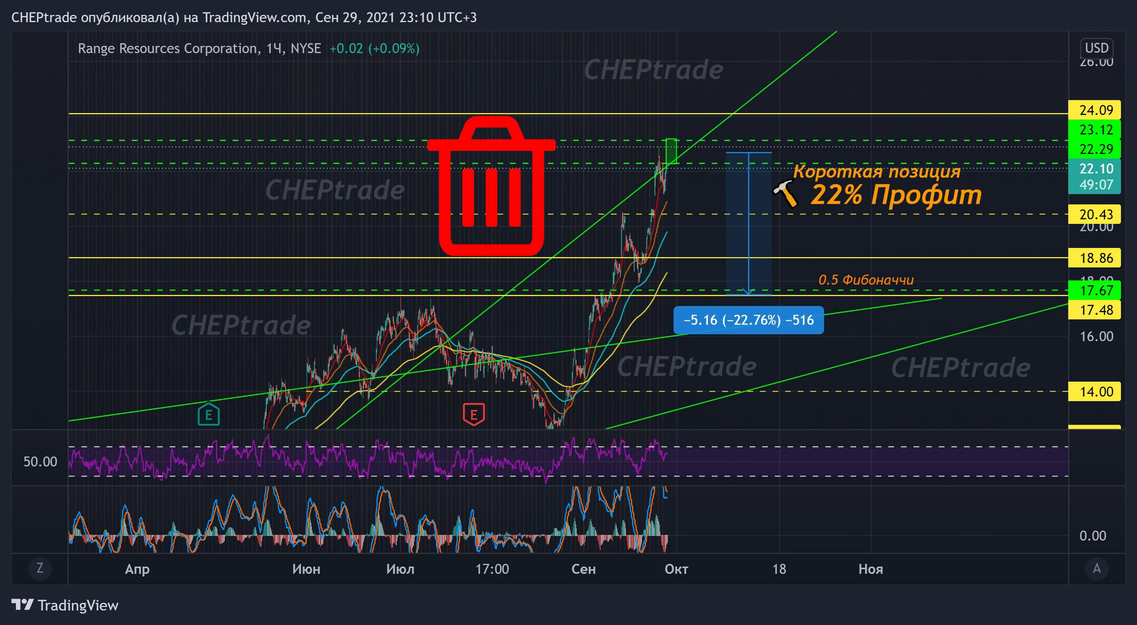Click the '22% Профит' text annotation
The width and height of the screenshot is (1137, 625).
(x=896, y=195)
